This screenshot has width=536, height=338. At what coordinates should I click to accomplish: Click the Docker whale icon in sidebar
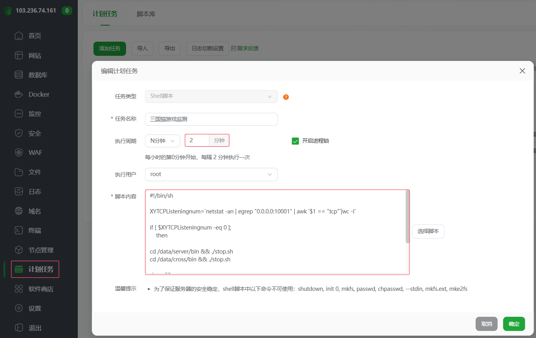pyautogui.click(x=19, y=94)
